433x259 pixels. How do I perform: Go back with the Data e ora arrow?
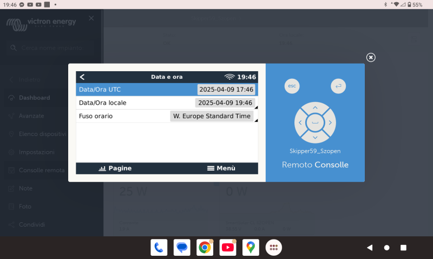point(82,77)
